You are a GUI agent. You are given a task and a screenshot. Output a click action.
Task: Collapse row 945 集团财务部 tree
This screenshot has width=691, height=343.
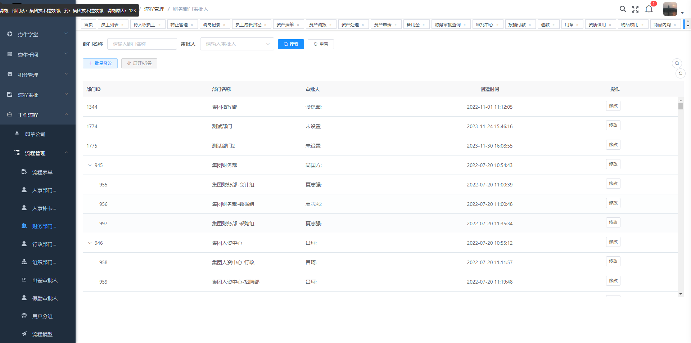pyautogui.click(x=90, y=165)
